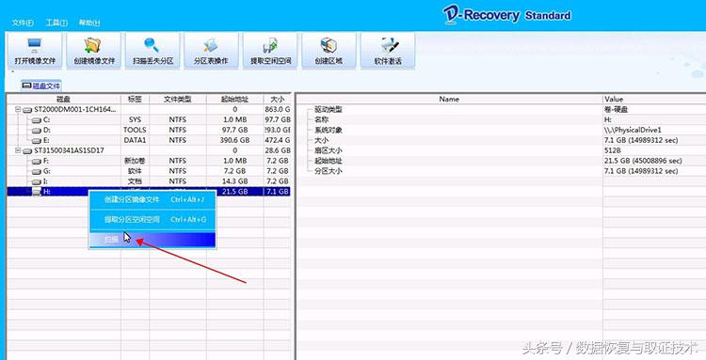Image resolution: width=706 pixels, height=360 pixels.
Task: Open the 工具(T) menu
Action: coord(56,23)
